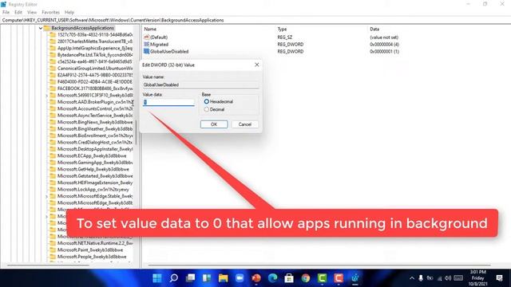This screenshot has width=511, height=287.
Task: Open PowerPoint icon in taskbar
Action: pos(256,278)
